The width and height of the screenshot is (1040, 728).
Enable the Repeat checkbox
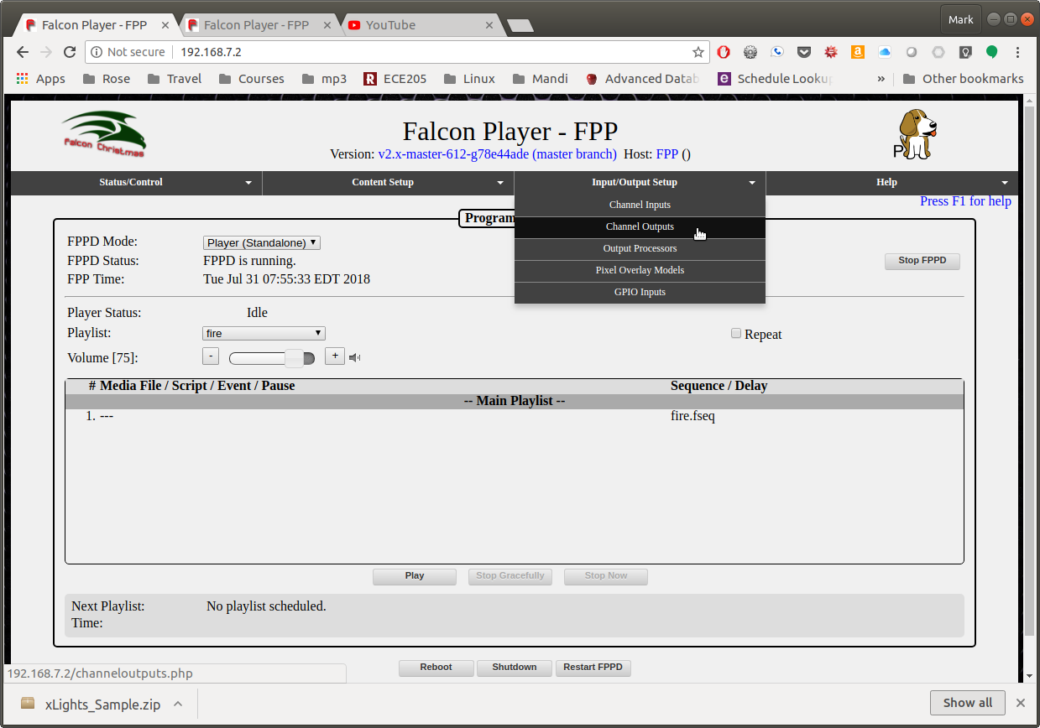[736, 333]
